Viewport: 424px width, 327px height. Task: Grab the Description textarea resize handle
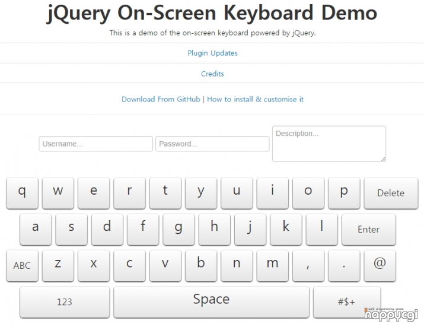pos(384,159)
